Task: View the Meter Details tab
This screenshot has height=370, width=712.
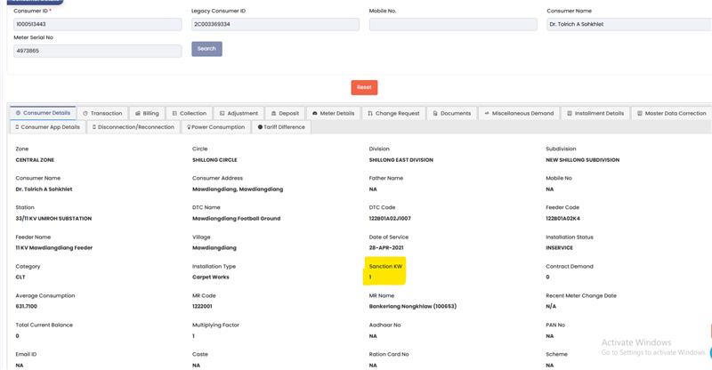Action: [333, 114]
